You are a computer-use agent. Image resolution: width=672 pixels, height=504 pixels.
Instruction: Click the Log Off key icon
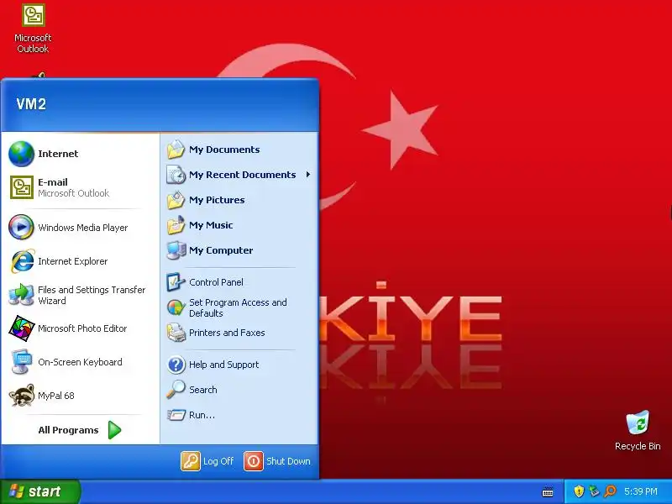point(191,461)
